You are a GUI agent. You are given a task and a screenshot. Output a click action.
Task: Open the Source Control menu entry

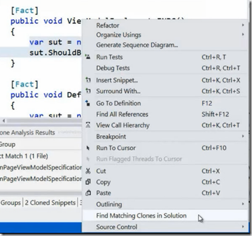pos(165,227)
